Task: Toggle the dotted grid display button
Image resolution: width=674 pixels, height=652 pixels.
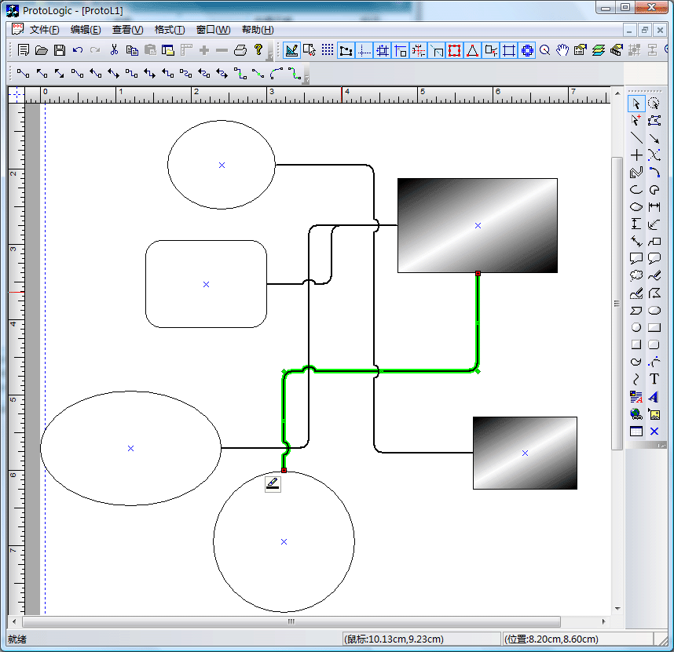Action: [328, 50]
